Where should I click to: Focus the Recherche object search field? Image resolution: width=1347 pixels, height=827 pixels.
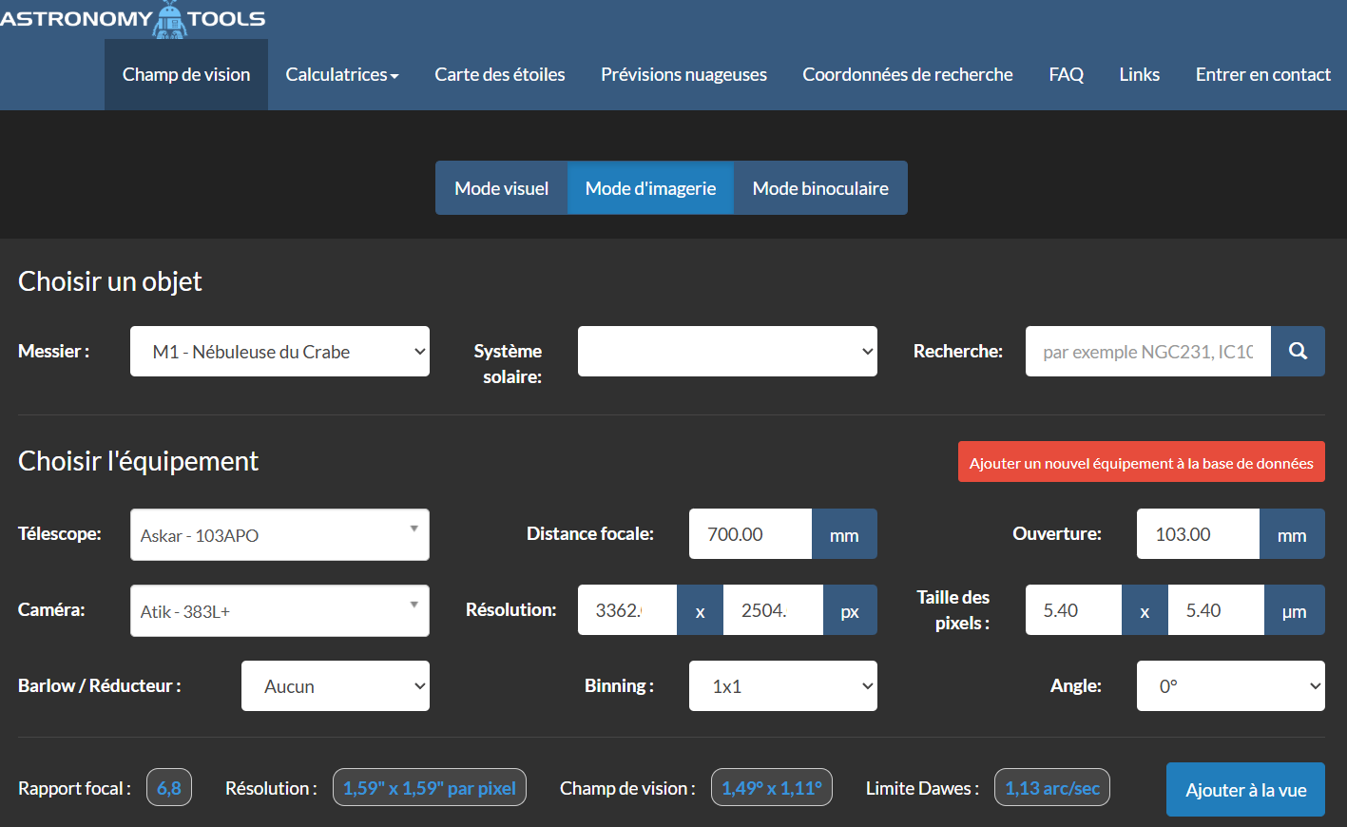coord(1148,352)
